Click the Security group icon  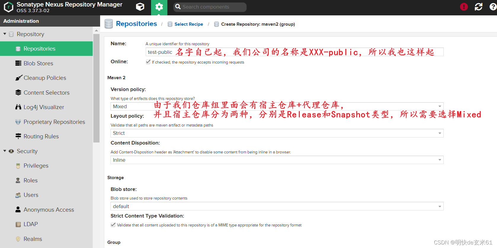click(x=11, y=151)
